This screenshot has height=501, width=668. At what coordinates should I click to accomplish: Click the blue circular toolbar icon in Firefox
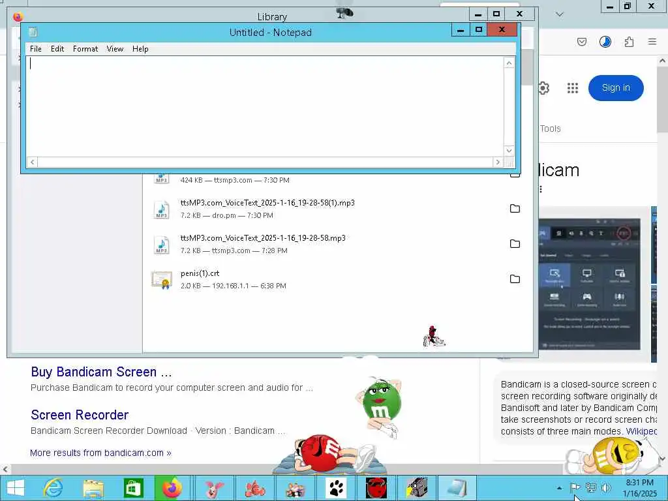coord(605,42)
